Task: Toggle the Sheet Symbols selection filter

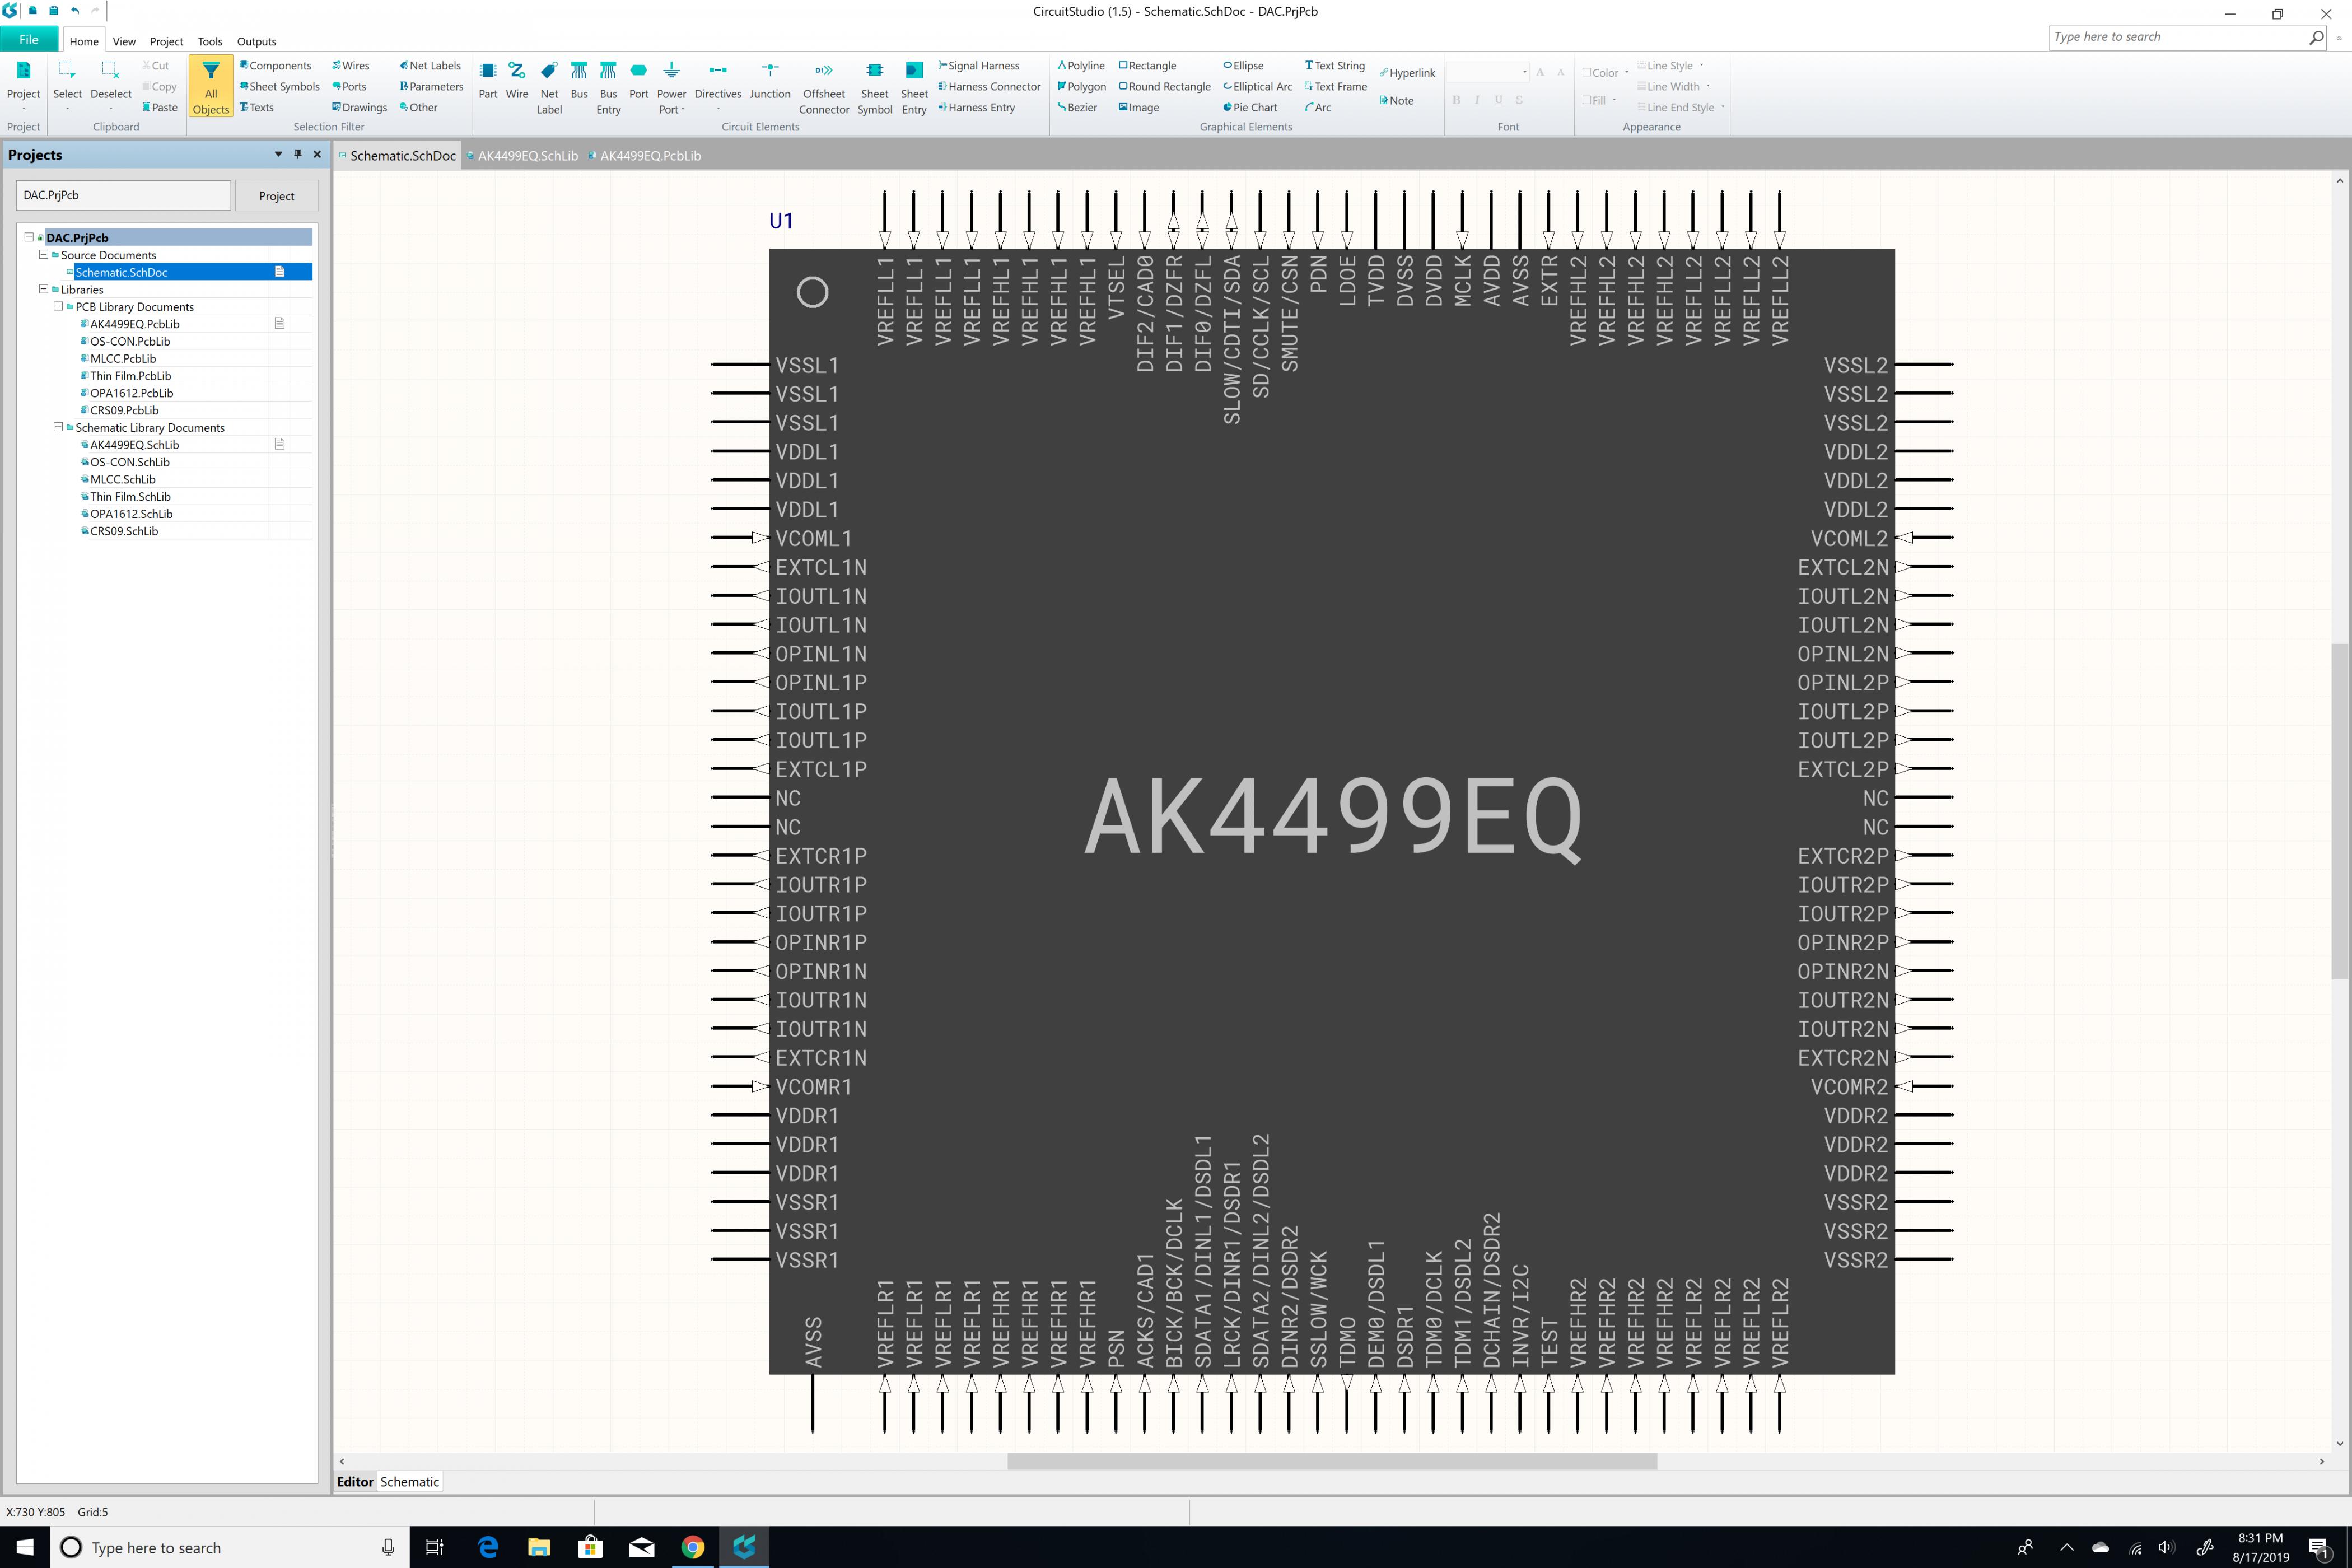Action: (x=280, y=86)
